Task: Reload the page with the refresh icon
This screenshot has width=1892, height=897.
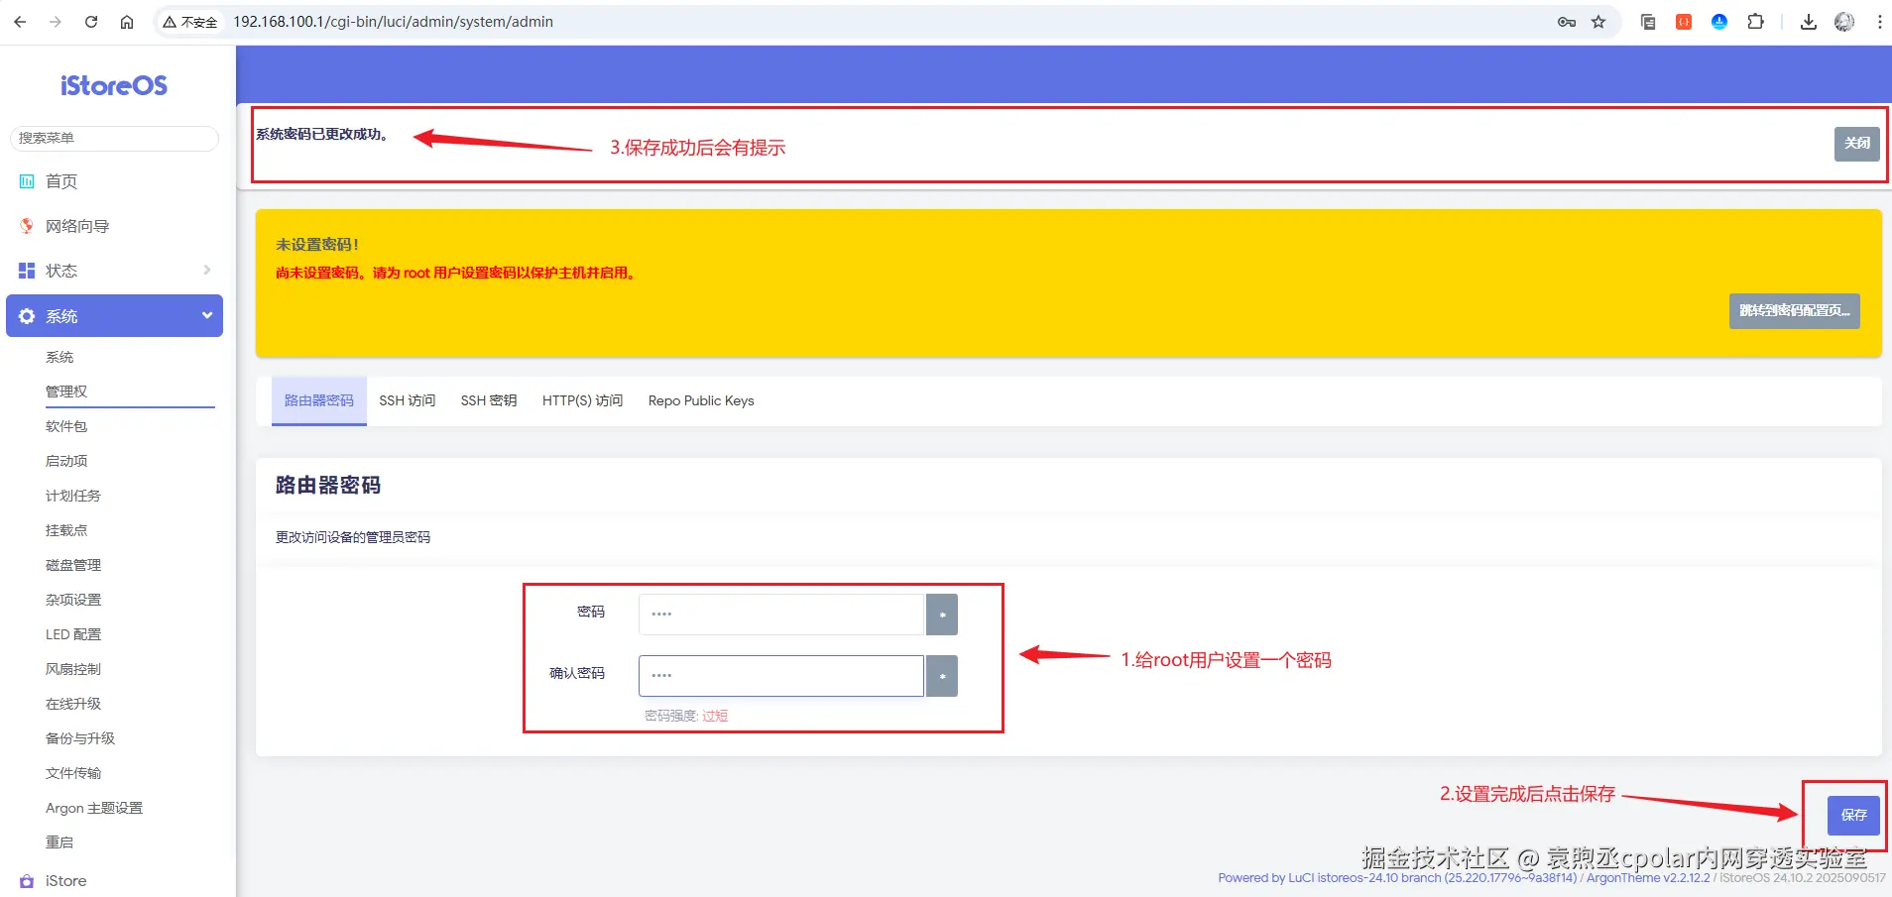Action: click(91, 22)
